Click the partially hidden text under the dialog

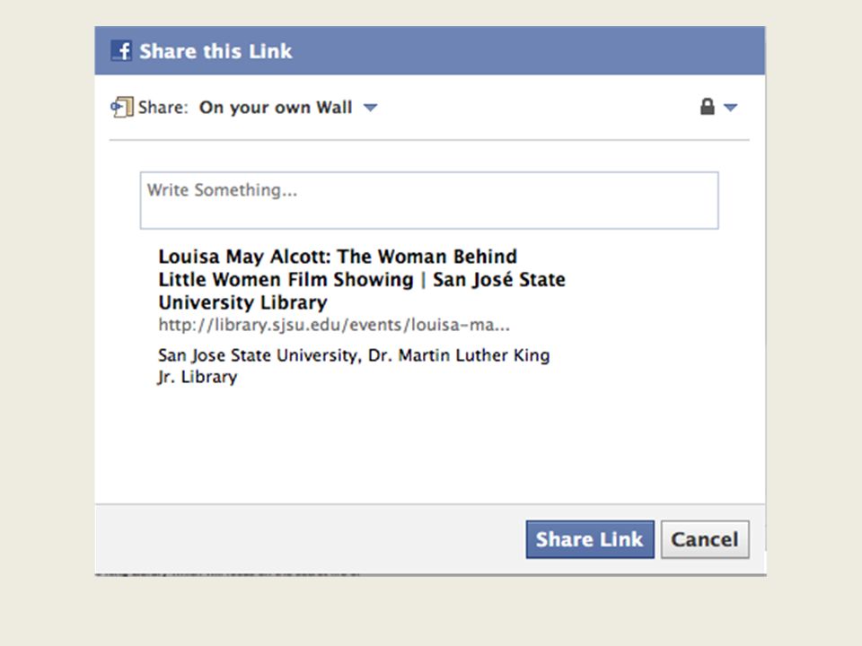[228, 574]
